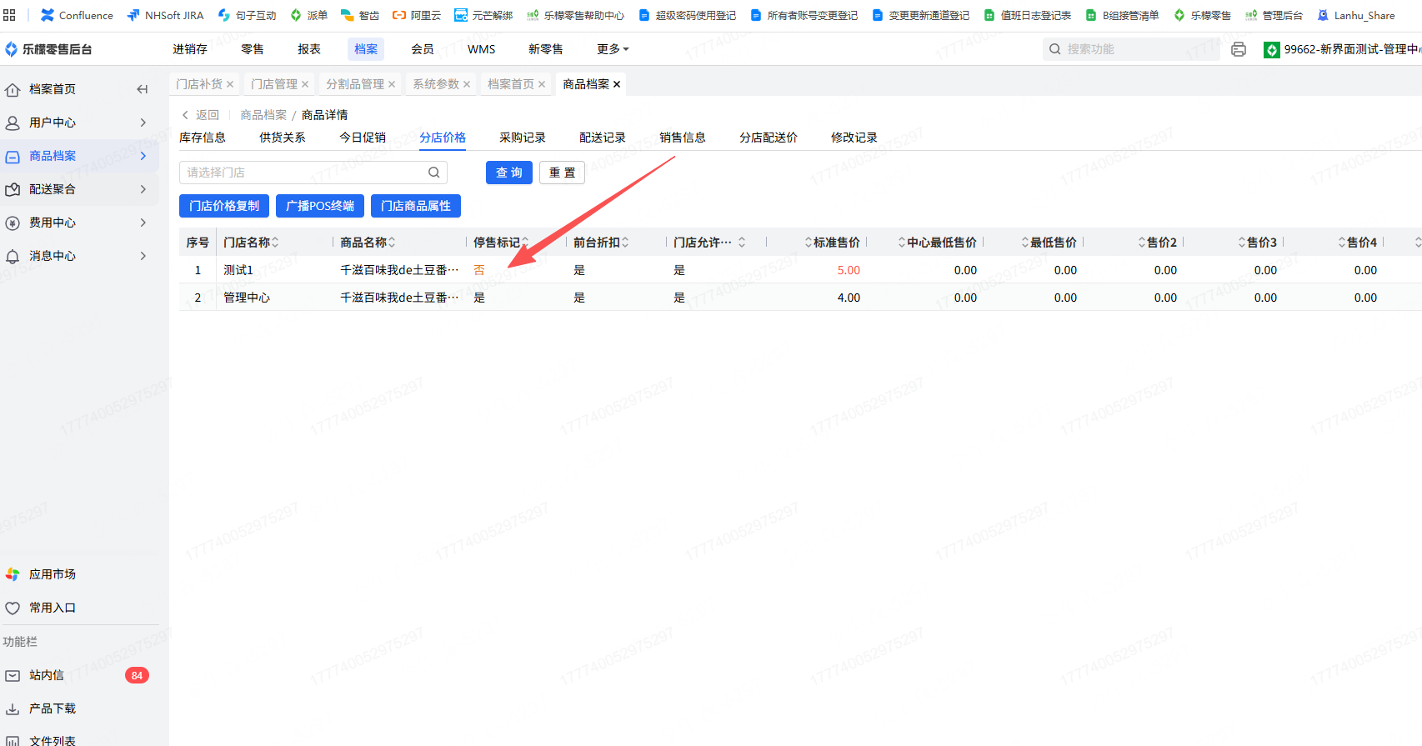The height and width of the screenshot is (746, 1422).
Task: Click the 重置 button
Action: [563, 173]
